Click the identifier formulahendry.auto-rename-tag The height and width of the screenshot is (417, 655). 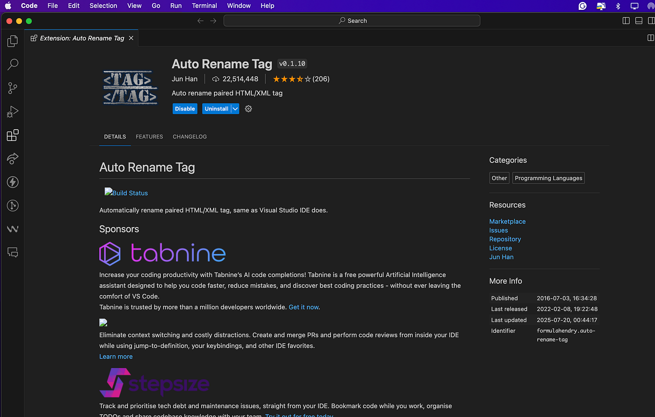(x=566, y=335)
